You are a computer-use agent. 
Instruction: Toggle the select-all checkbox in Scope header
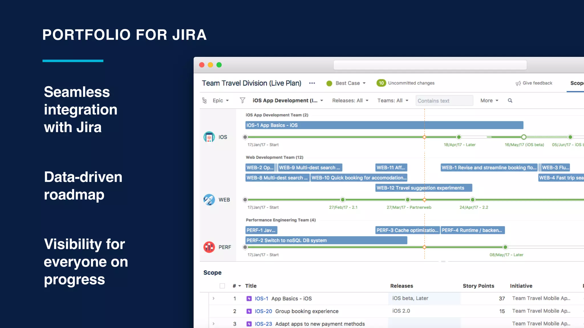222,286
